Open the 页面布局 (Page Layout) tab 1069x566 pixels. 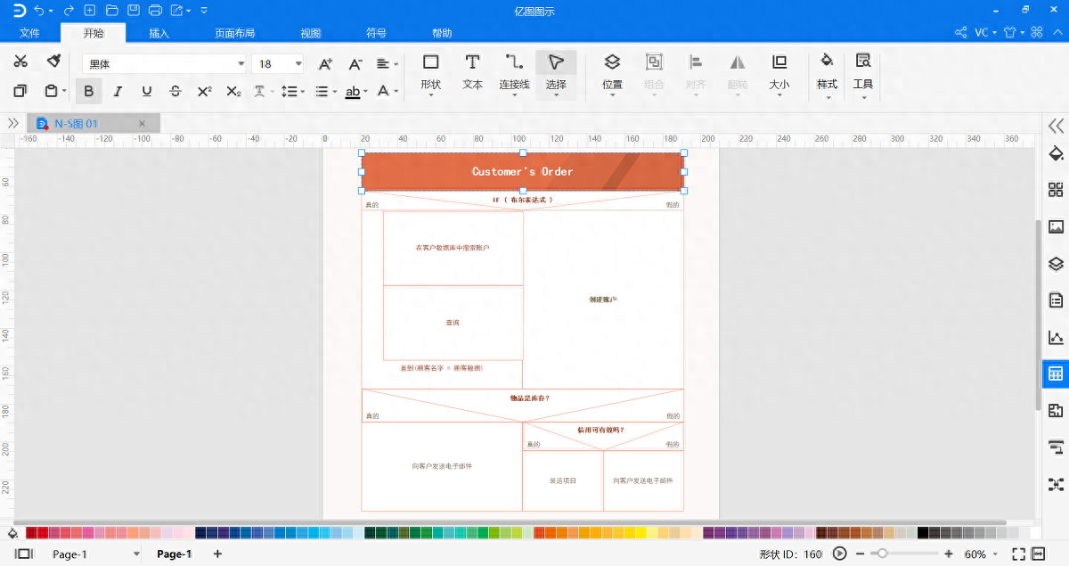(x=234, y=33)
